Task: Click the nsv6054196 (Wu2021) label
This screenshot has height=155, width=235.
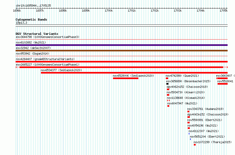Action: tap(203, 125)
